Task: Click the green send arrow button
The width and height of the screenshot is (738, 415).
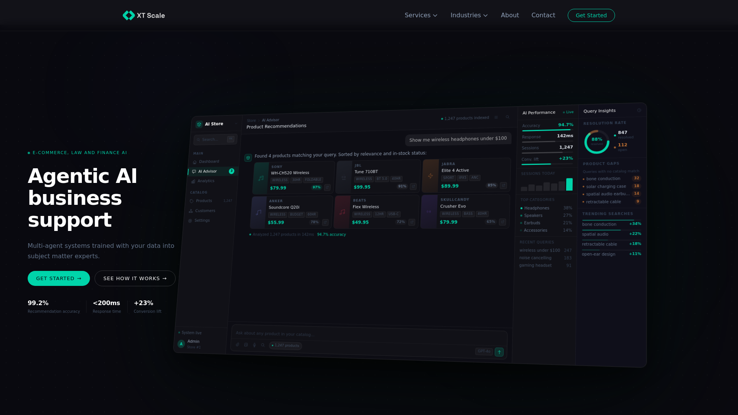Action: point(499,352)
